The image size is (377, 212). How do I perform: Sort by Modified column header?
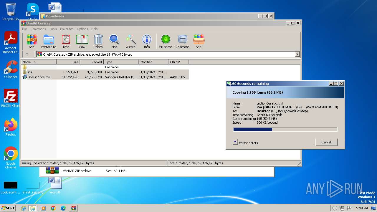153,62
